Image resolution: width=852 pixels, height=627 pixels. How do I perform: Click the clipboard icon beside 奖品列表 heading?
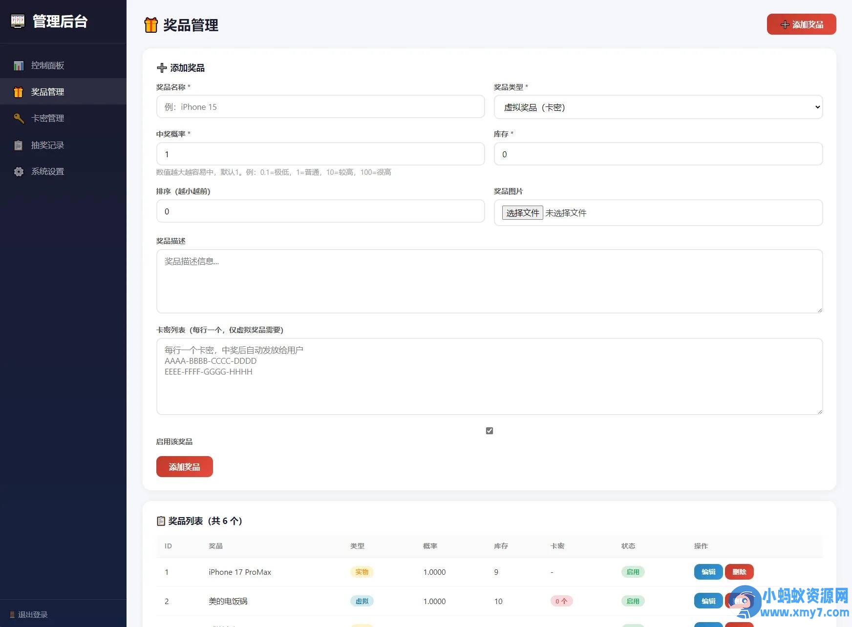click(x=161, y=521)
